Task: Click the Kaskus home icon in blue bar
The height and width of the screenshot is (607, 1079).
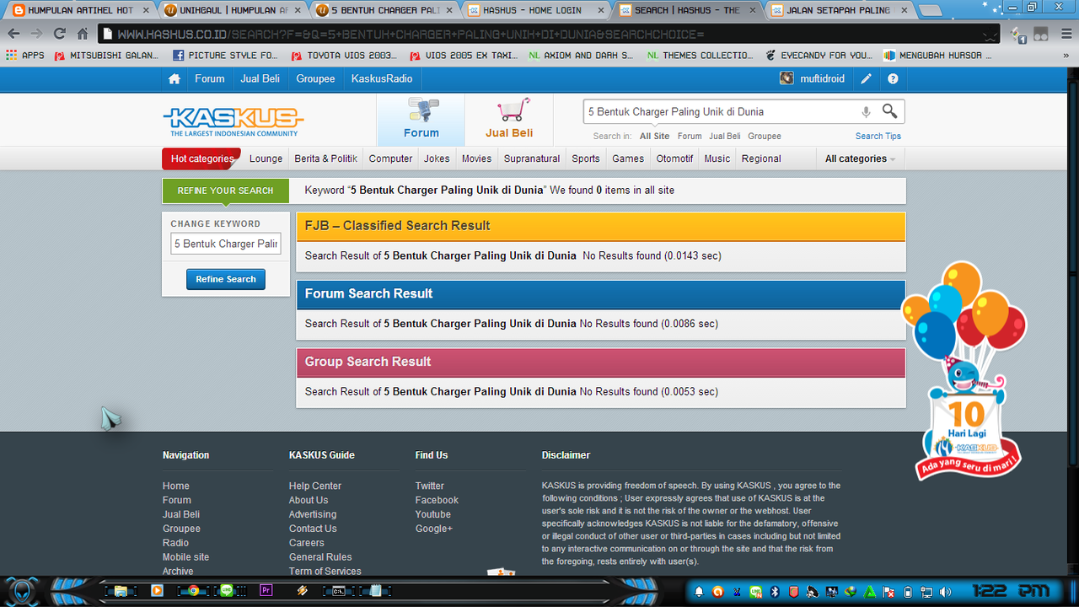Action: point(174,78)
